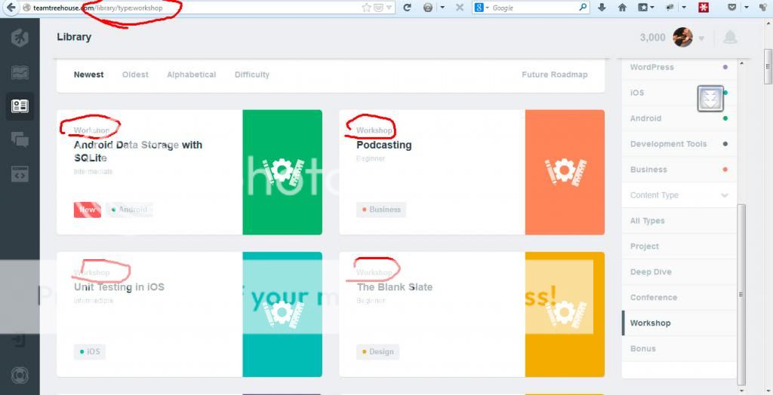Open the Future Roadmap link
The image size is (773, 395).
554,75
